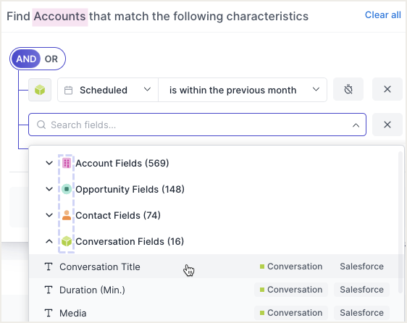Click into the Search fields input

(x=197, y=125)
